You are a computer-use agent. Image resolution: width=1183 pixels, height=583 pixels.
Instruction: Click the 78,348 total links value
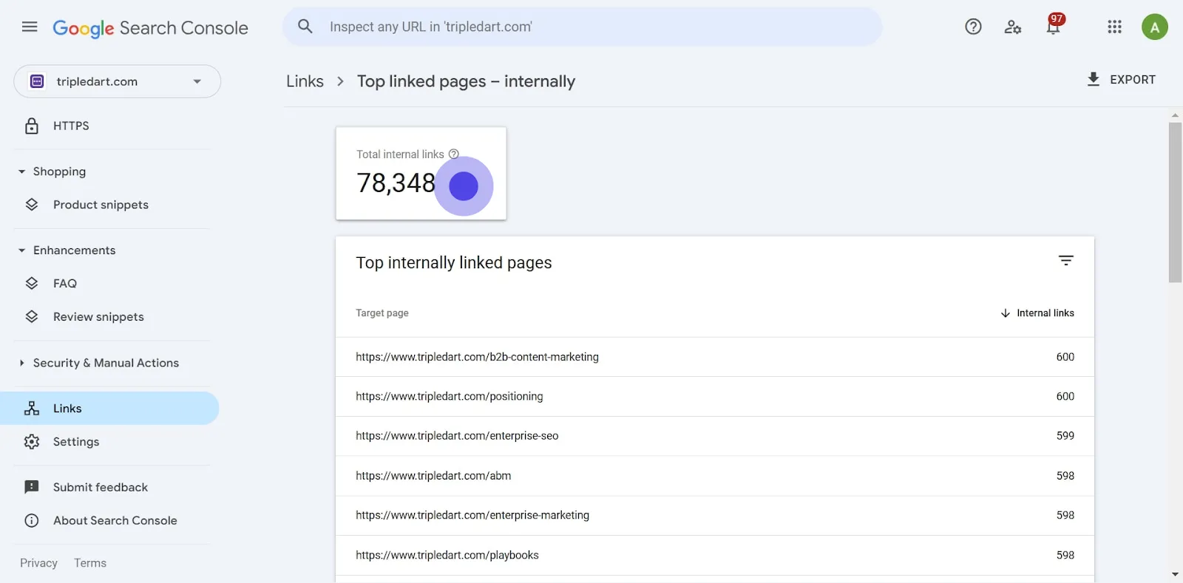(396, 183)
